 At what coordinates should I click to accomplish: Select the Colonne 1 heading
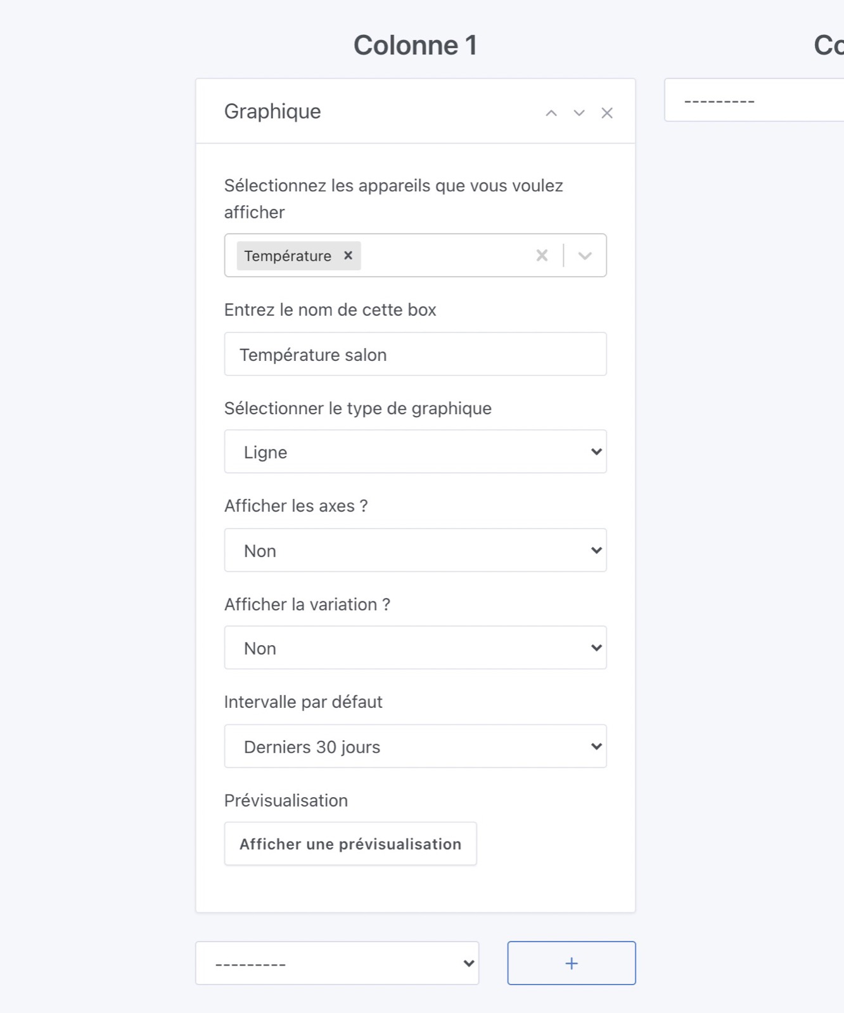click(415, 44)
